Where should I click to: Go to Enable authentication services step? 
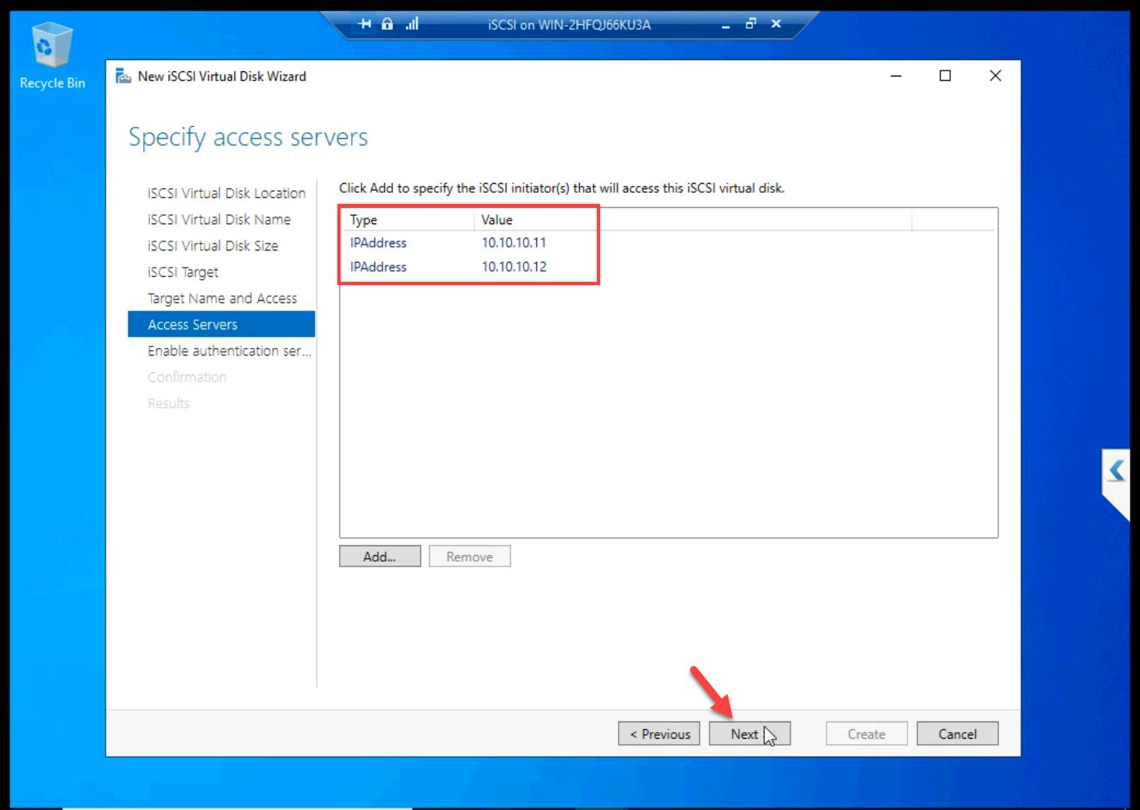coord(229,351)
